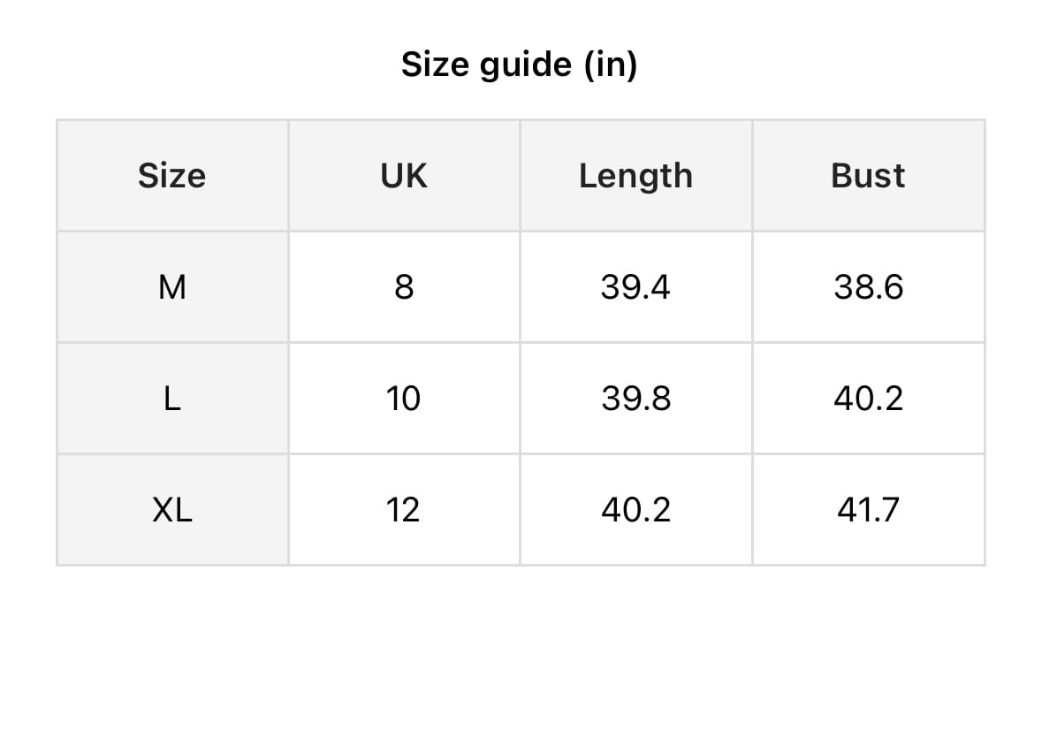Select the Size column header cell
Viewport: 1042px width, 753px height.
tap(171, 176)
